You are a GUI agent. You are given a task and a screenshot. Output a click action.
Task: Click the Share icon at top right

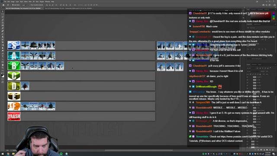pyautogui.click(x=274, y=5)
